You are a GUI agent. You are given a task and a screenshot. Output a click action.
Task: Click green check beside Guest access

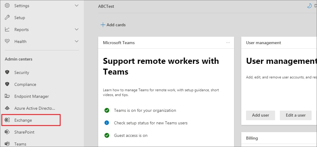coord(107,135)
